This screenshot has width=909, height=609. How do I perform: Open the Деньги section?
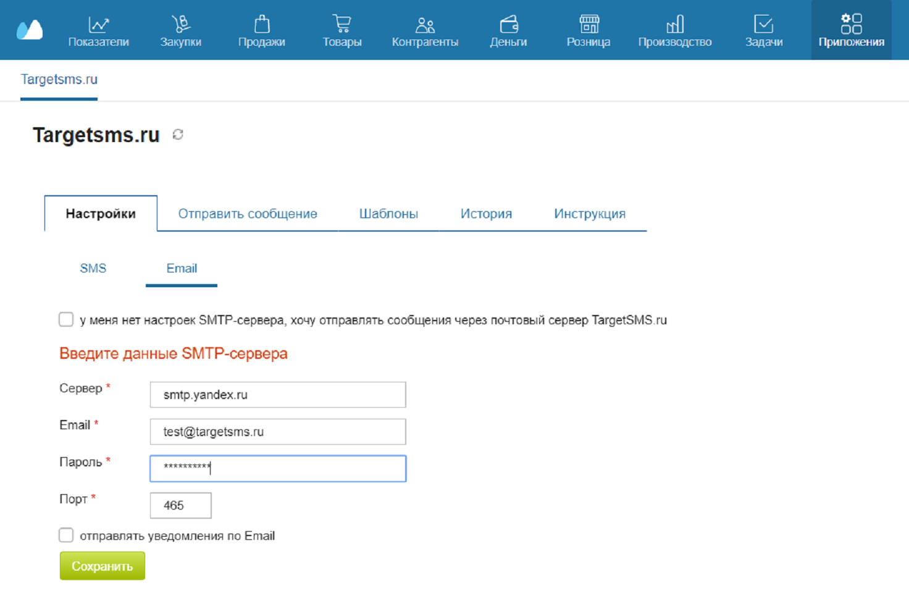(x=508, y=31)
